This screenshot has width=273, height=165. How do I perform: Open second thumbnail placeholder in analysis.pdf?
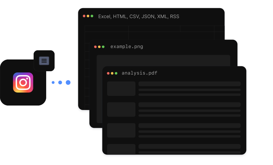tap(121, 109)
